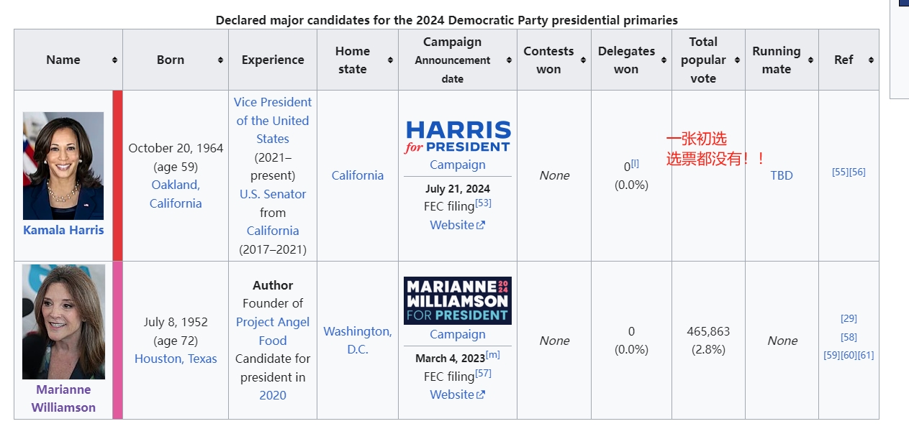Sort by Running mate column arrows
This screenshot has height=434, width=909.
coord(810,60)
